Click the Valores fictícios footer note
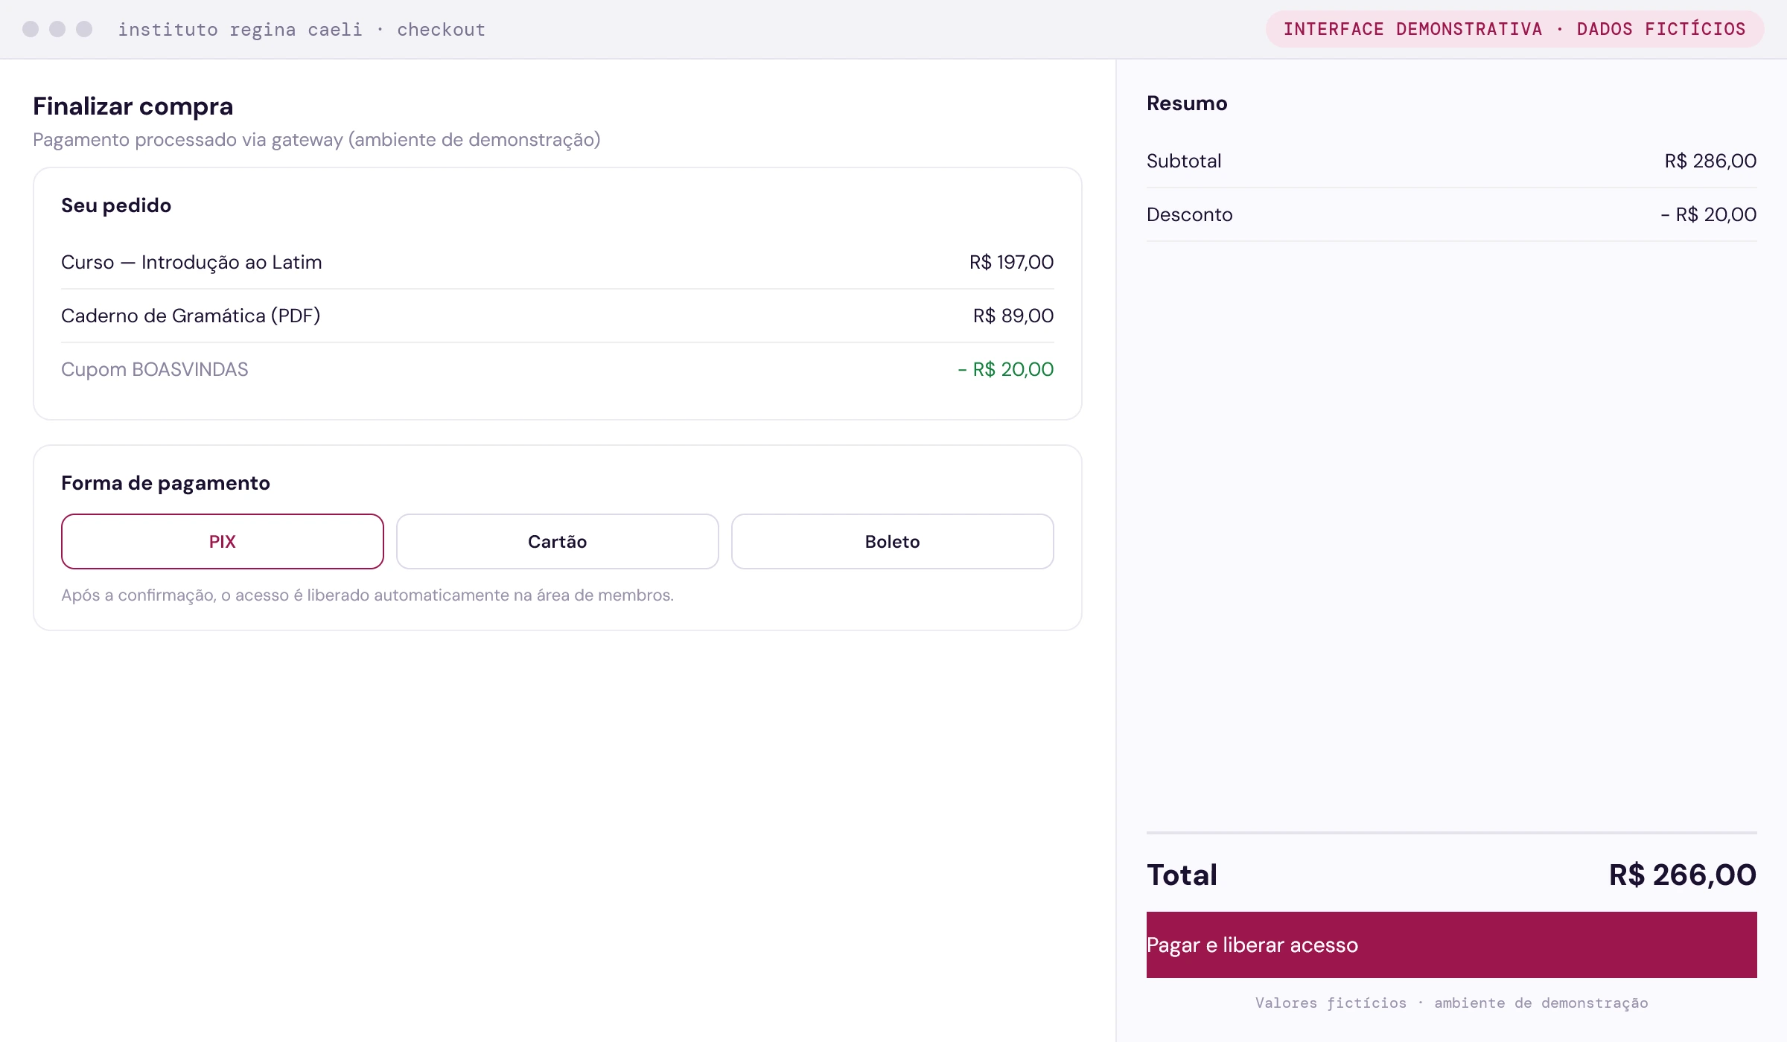Image resolution: width=1787 pixels, height=1042 pixels. [1451, 1003]
